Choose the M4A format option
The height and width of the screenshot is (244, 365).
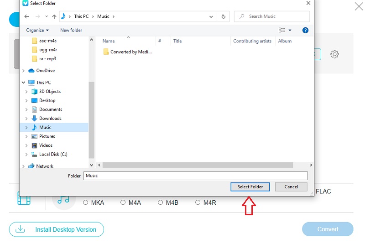click(x=123, y=202)
